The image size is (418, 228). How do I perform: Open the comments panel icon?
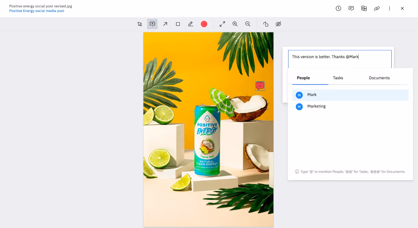(x=351, y=8)
